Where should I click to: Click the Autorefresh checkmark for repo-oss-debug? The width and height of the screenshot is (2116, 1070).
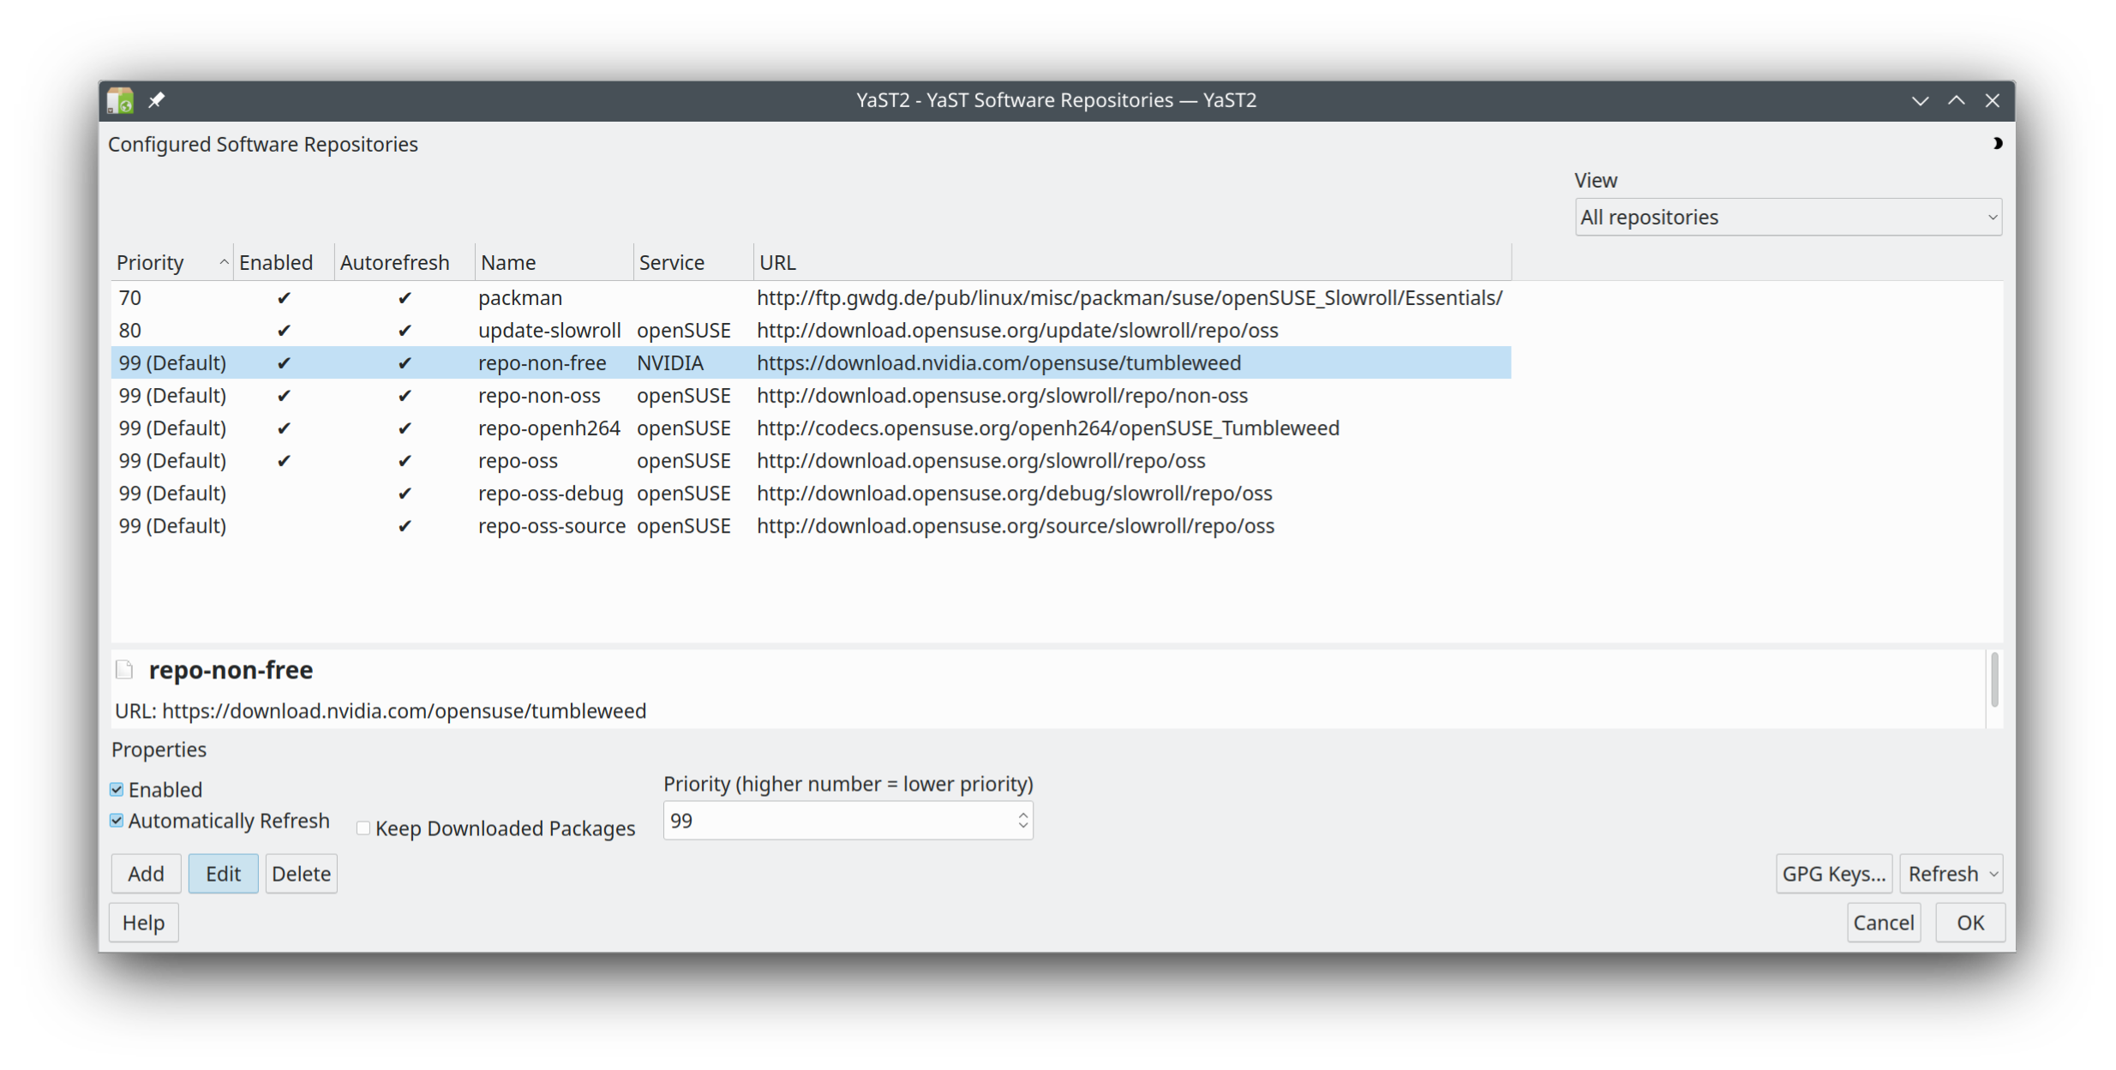pos(405,493)
